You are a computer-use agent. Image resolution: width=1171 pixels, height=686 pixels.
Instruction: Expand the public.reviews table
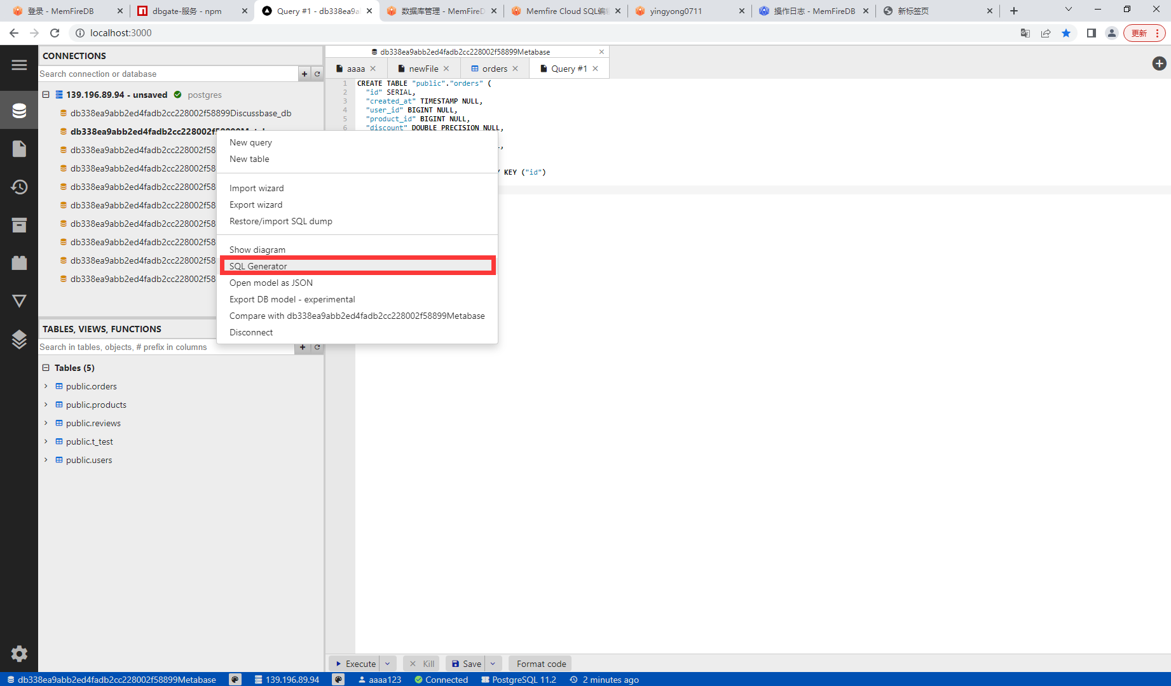[46, 423]
